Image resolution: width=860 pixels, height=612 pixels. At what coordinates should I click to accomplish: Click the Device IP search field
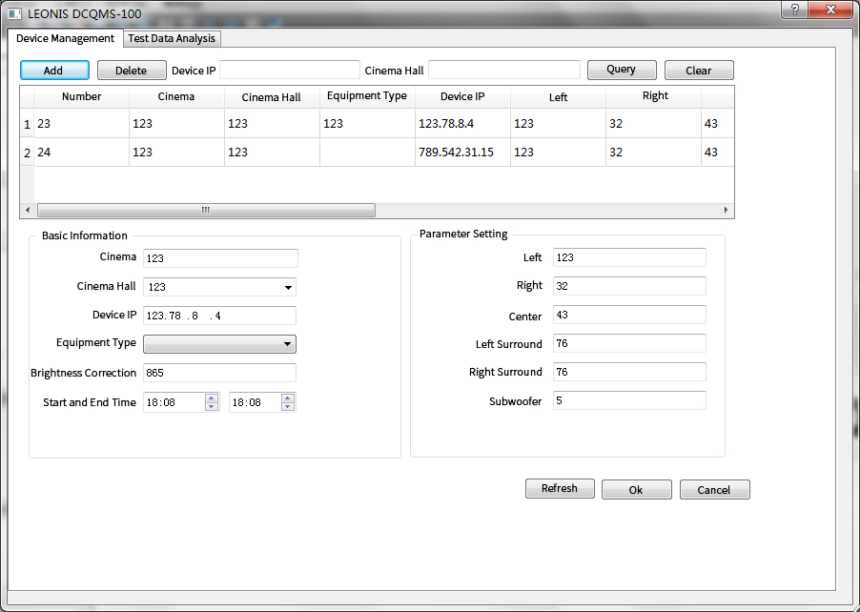click(x=290, y=70)
